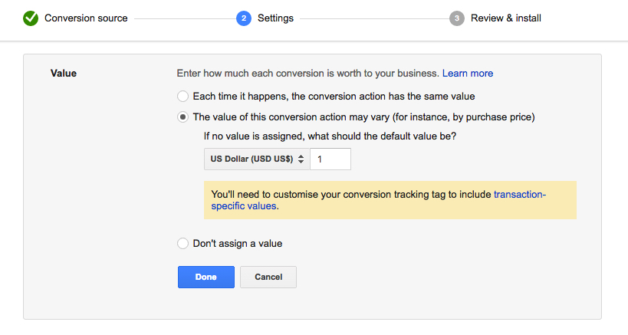Click the blue step 2 circle icon

click(244, 18)
